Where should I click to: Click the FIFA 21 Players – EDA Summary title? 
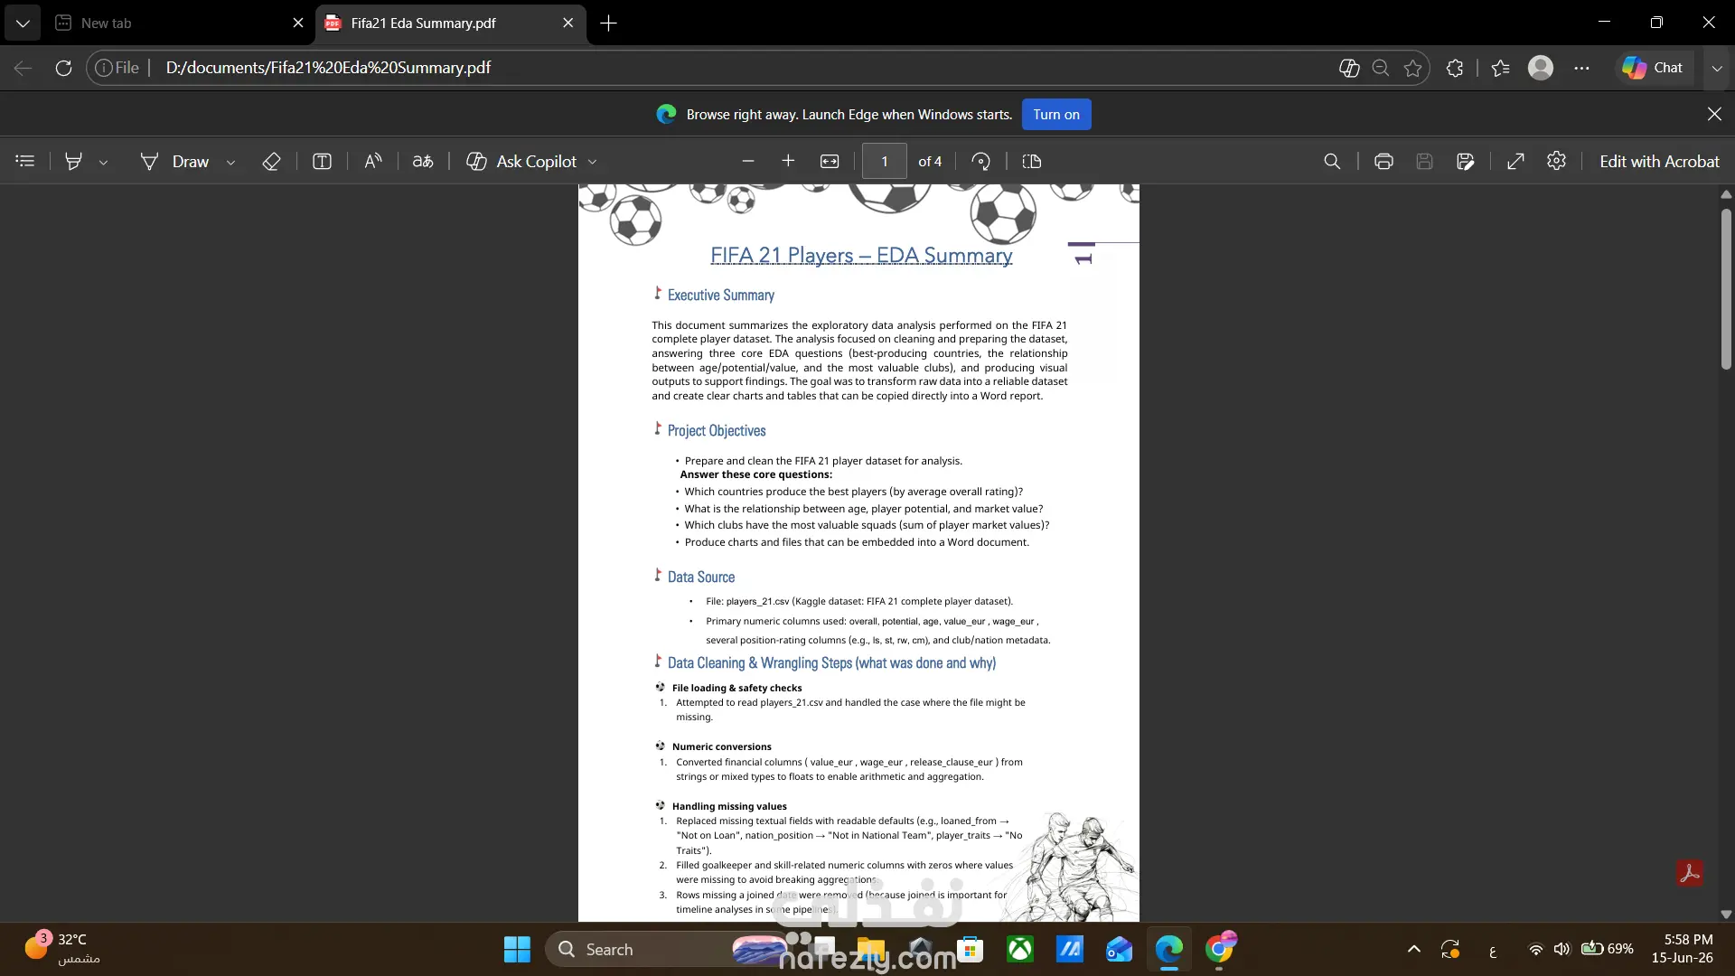[x=861, y=256]
